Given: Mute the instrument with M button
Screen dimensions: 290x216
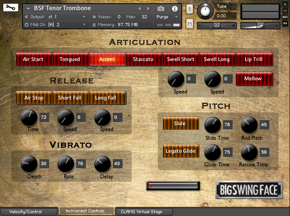Looking at the screenshot, I should tap(190, 24).
